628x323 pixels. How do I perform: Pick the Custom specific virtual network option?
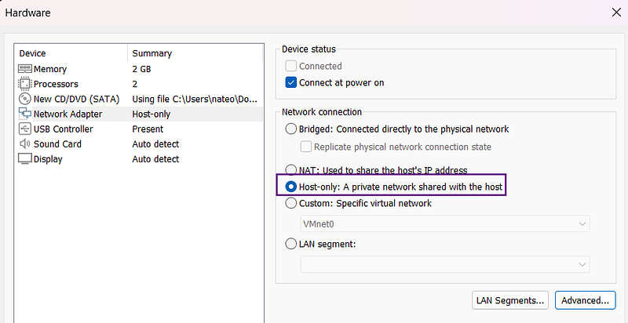[291, 203]
